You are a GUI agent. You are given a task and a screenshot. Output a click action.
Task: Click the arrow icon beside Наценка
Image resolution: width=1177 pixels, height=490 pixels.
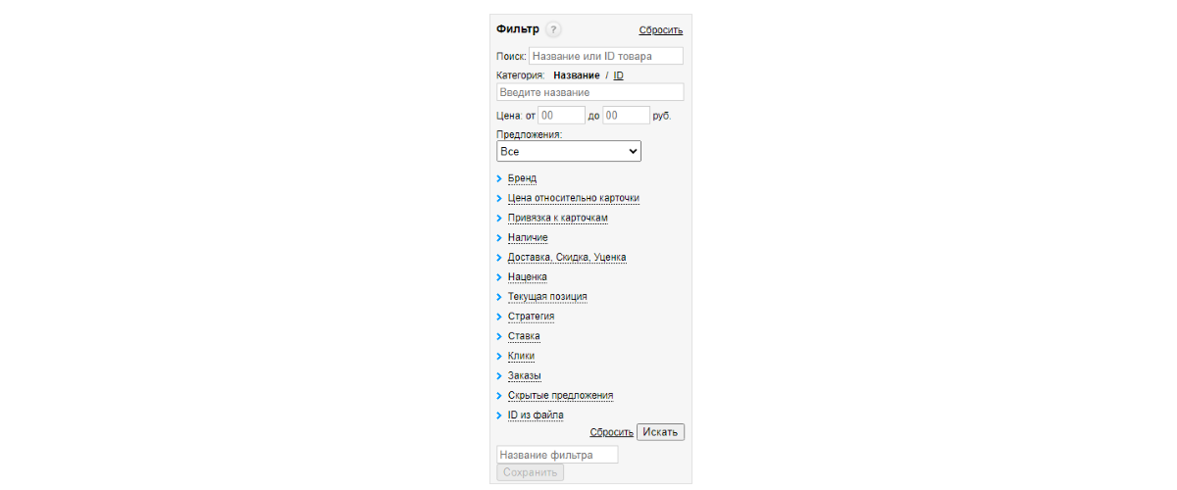point(499,277)
